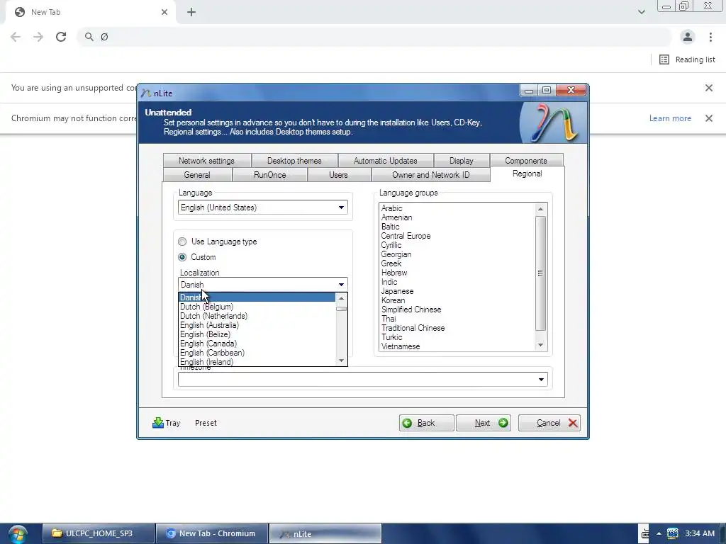Switch to Automatic Updates tab
Image resolution: width=726 pixels, height=544 pixels.
385,161
